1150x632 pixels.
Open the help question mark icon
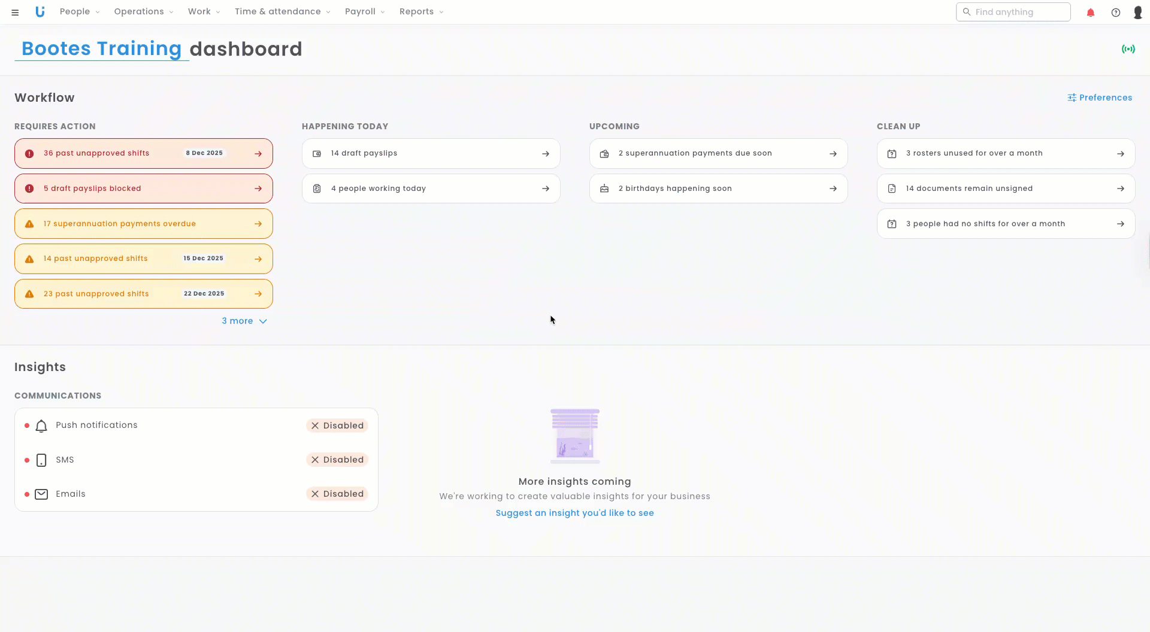1116,13
